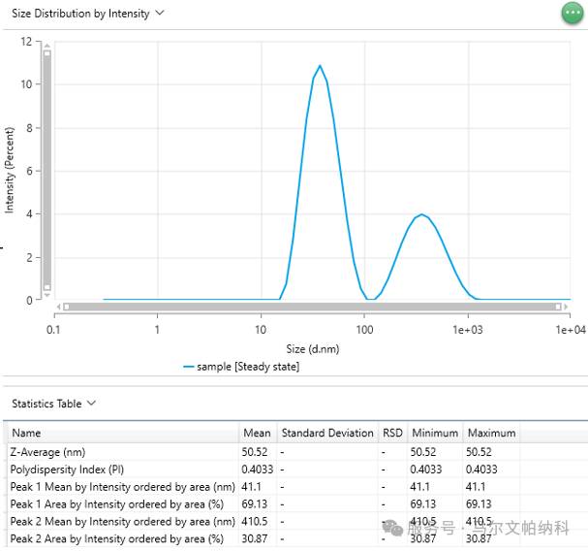588x551 pixels.
Task: Click the right handle of horizontal range slider
Action: click(x=558, y=307)
